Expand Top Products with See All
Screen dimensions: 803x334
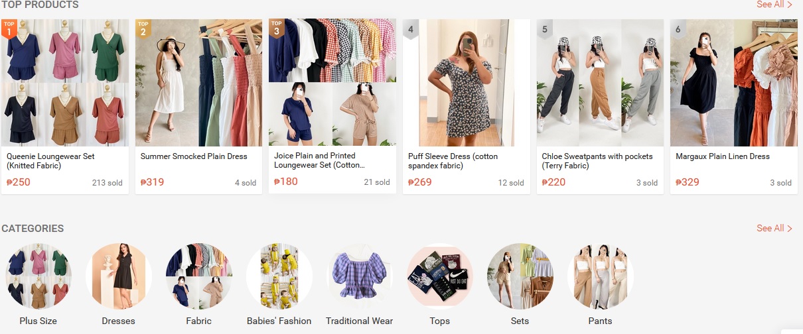click(774, 5)
